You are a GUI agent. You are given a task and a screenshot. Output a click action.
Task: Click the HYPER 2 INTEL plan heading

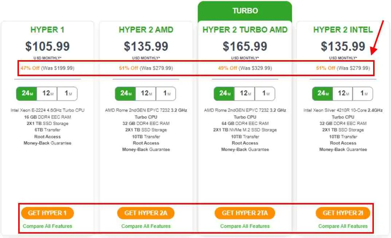[x=343, y=30]
